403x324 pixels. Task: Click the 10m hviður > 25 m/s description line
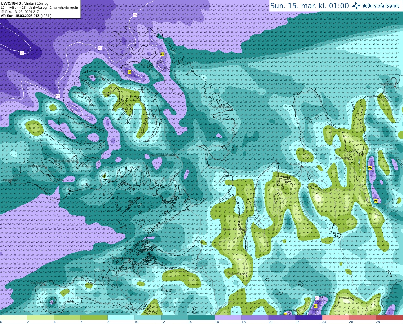pos(39,8)
